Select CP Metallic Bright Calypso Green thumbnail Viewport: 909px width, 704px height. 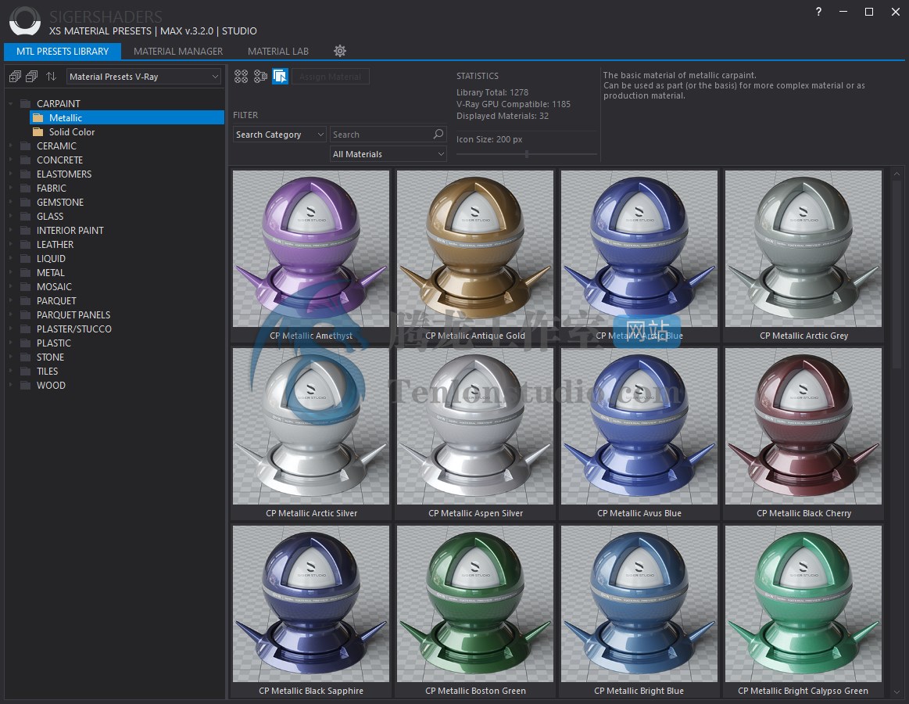(x=803, y=604)
